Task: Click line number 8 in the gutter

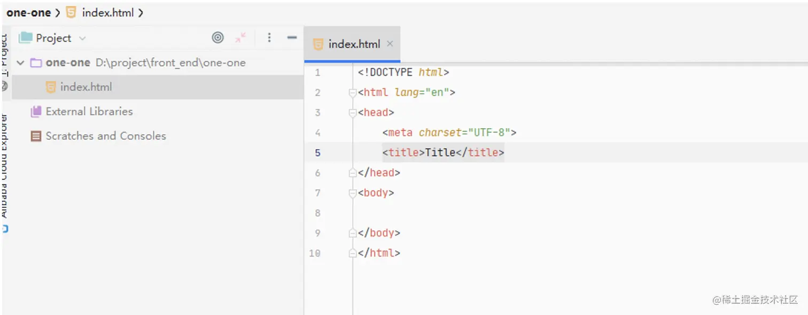Action: 317,213
